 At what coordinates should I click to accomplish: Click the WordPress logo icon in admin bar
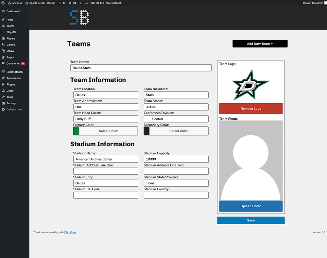pyautogui.click(x=3, y=3)
